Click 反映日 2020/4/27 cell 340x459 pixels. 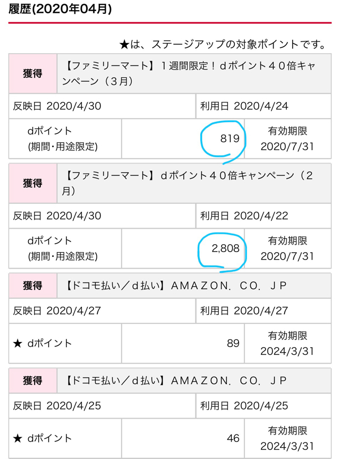pyautogui.click(x=57, y=311)
